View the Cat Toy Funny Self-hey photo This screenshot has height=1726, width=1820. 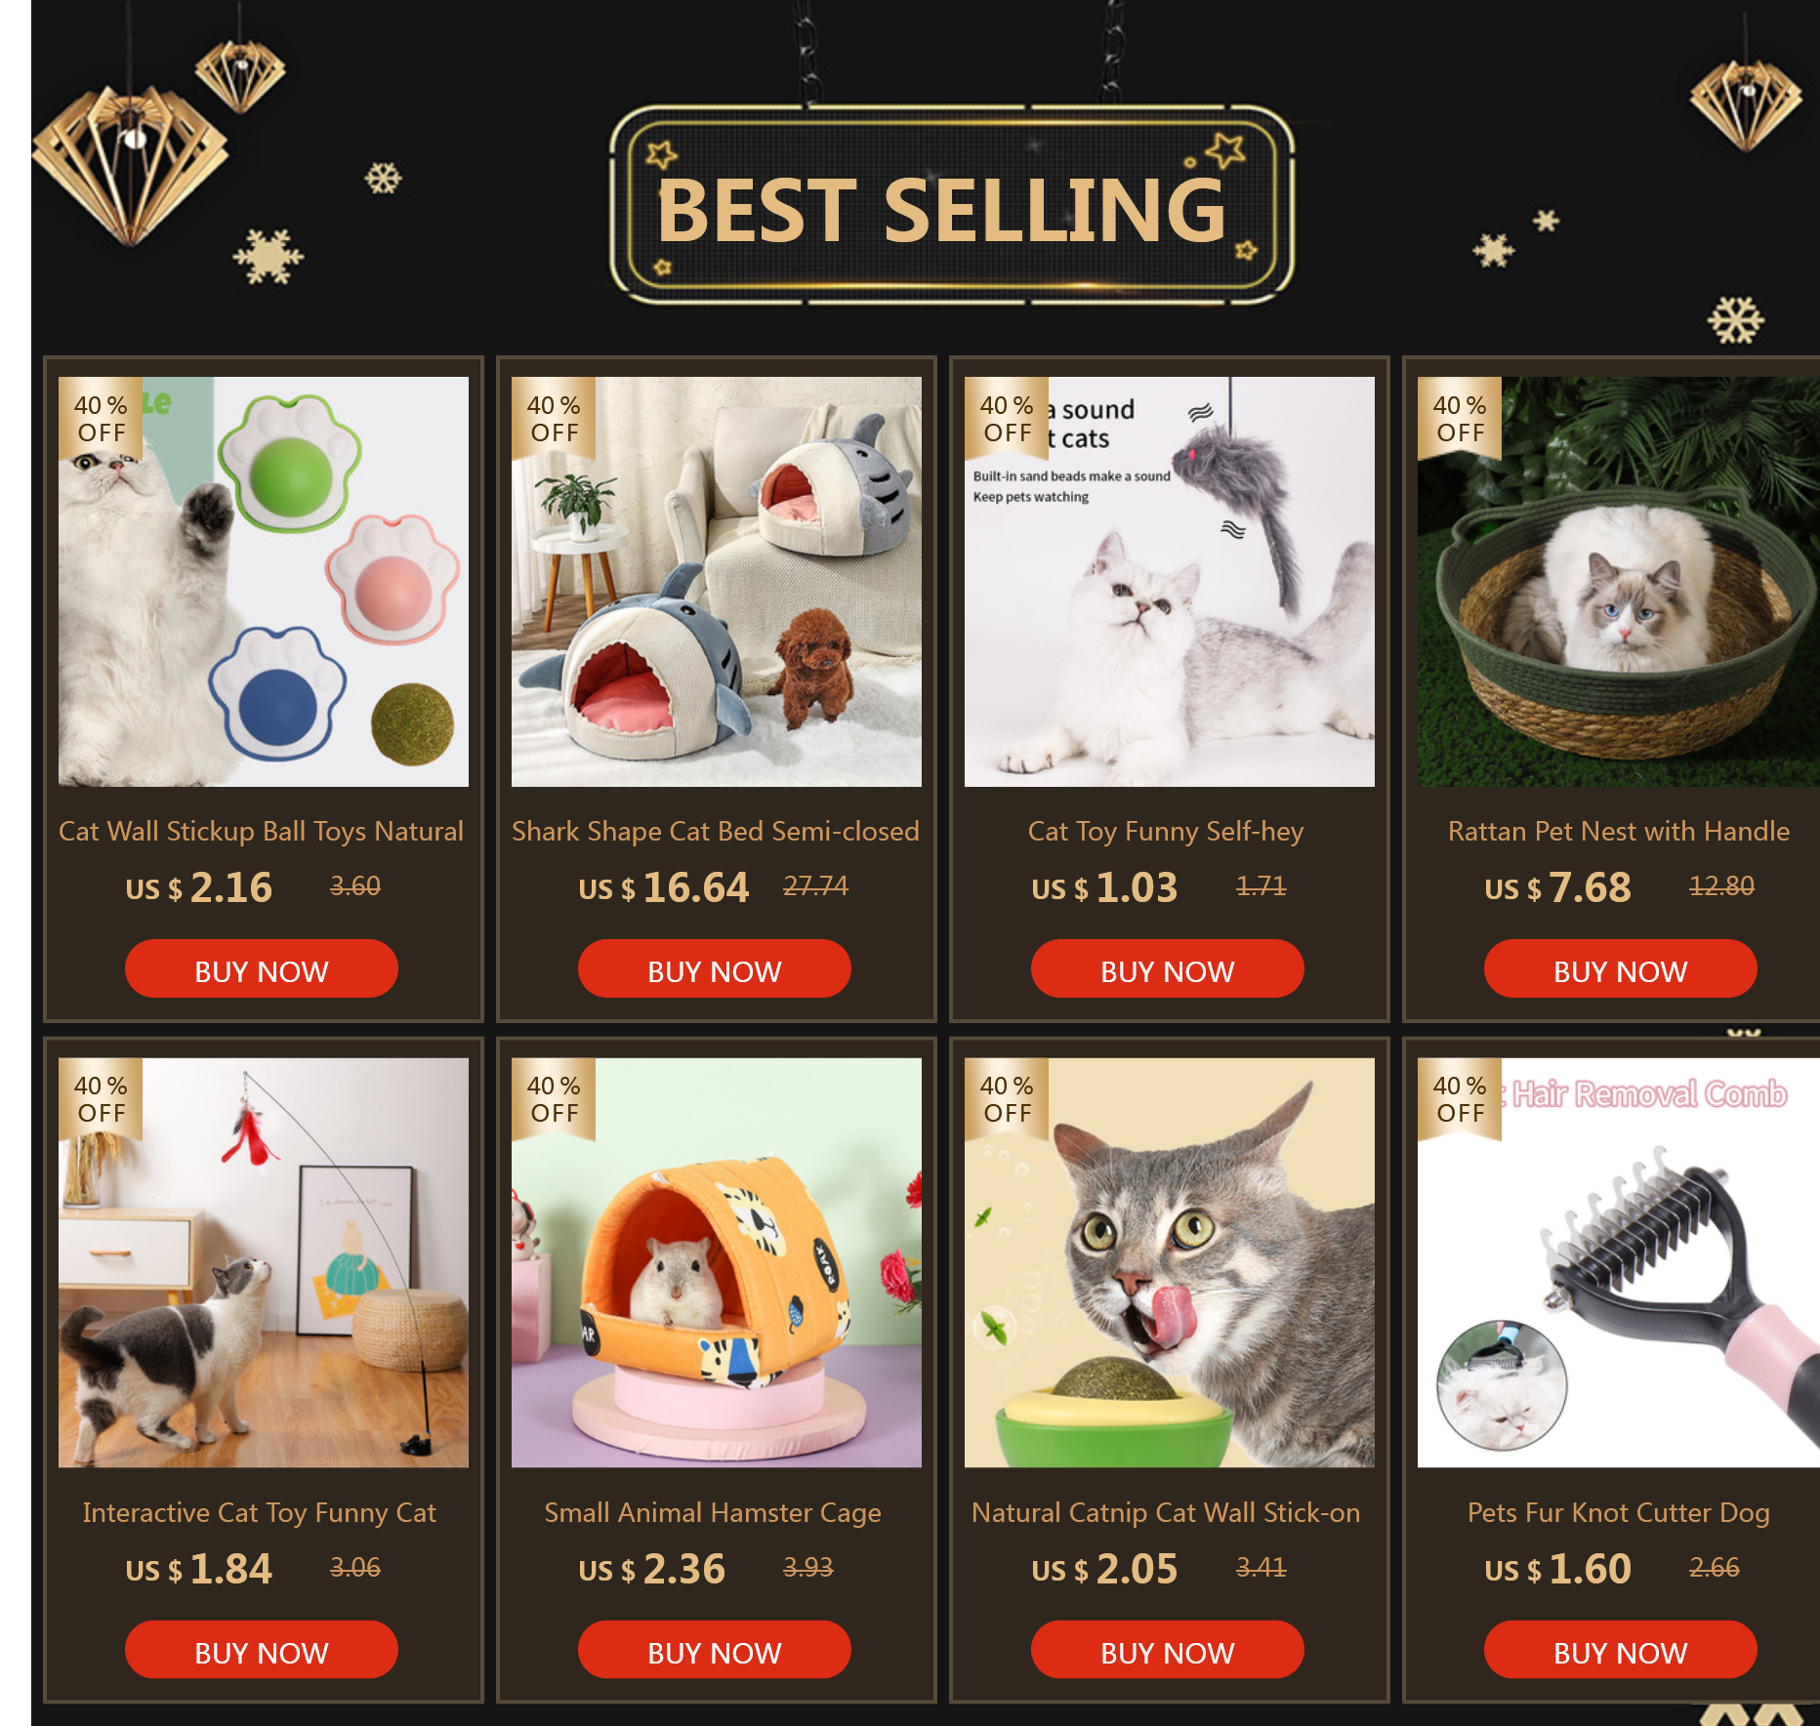[1170, 582]
